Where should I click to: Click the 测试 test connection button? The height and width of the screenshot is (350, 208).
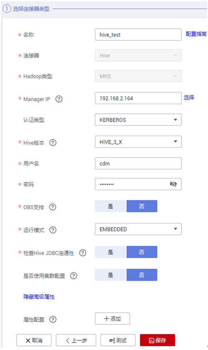click(118, 340)
